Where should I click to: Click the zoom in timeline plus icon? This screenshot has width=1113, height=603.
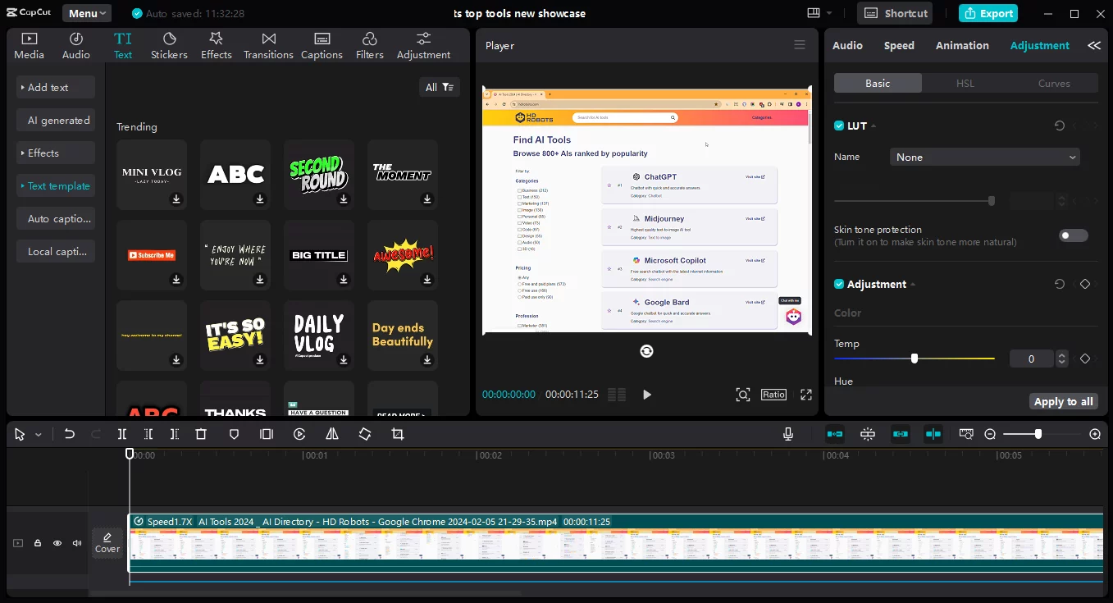click(x=1095, y=434)
